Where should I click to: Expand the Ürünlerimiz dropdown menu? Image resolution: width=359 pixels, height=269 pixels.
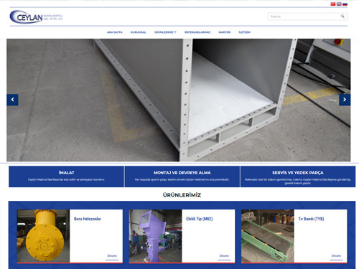(165, 32)
